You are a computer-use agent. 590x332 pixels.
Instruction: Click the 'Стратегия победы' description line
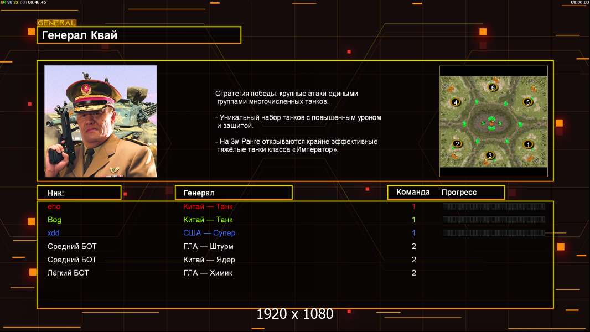click(287, 97)
